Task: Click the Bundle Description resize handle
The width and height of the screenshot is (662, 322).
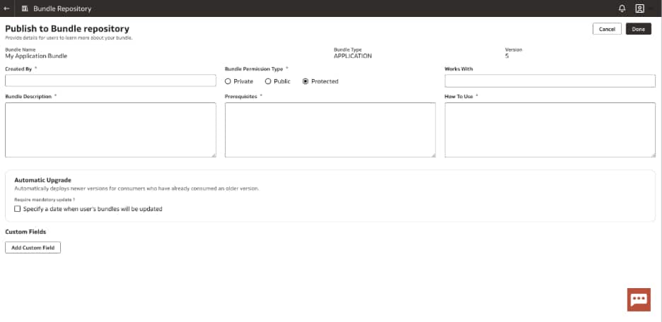Action: point(214,155)
